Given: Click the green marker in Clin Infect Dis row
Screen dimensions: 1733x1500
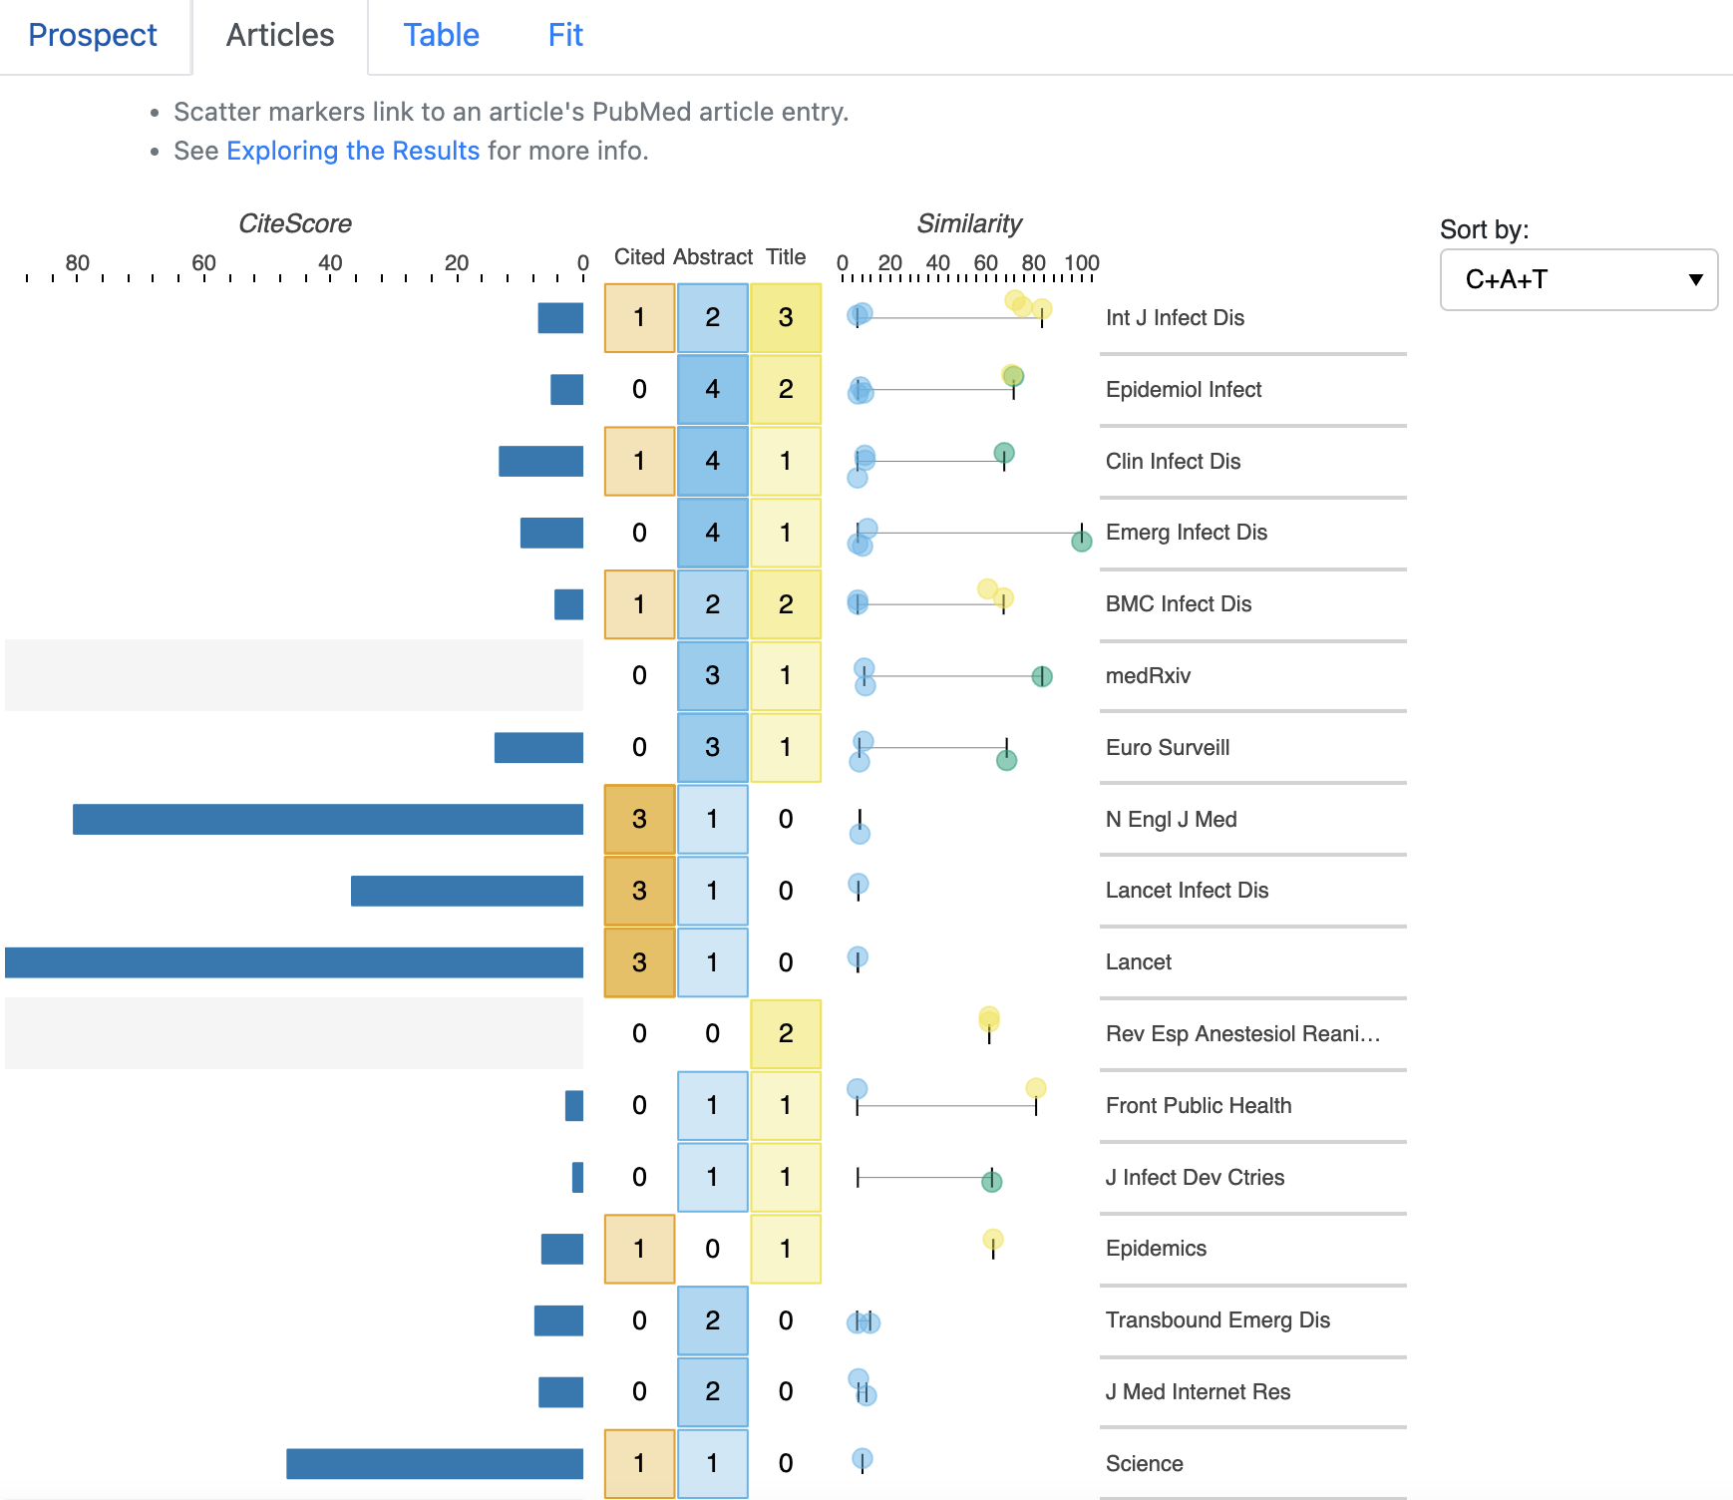Looking at the screenshot, I should pyautogui.click(x=1004, y=454).
